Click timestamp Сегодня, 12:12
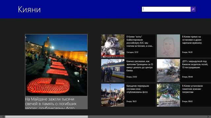 132,52
